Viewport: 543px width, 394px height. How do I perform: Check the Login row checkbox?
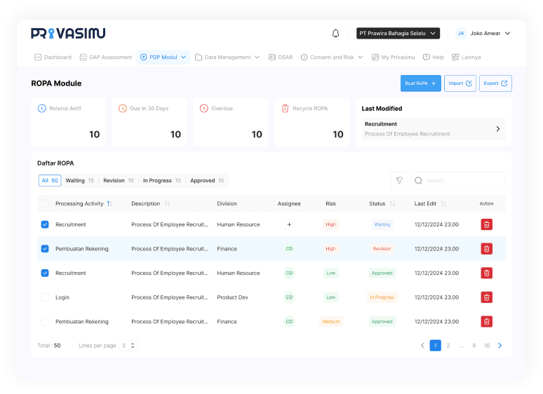point(45,297)
